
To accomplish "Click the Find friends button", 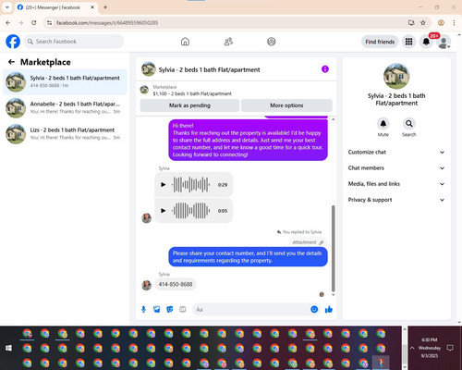I will [x=380, y=42].
